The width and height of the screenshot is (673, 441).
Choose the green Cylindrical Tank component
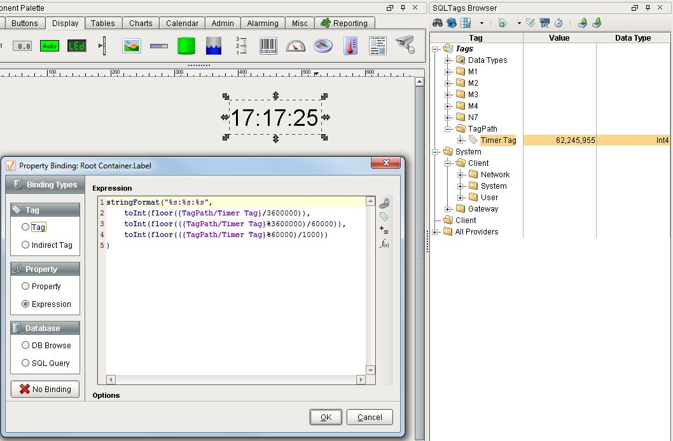(186, 46)
